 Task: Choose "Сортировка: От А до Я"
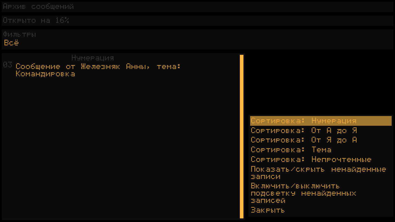[x=321, y=131]
